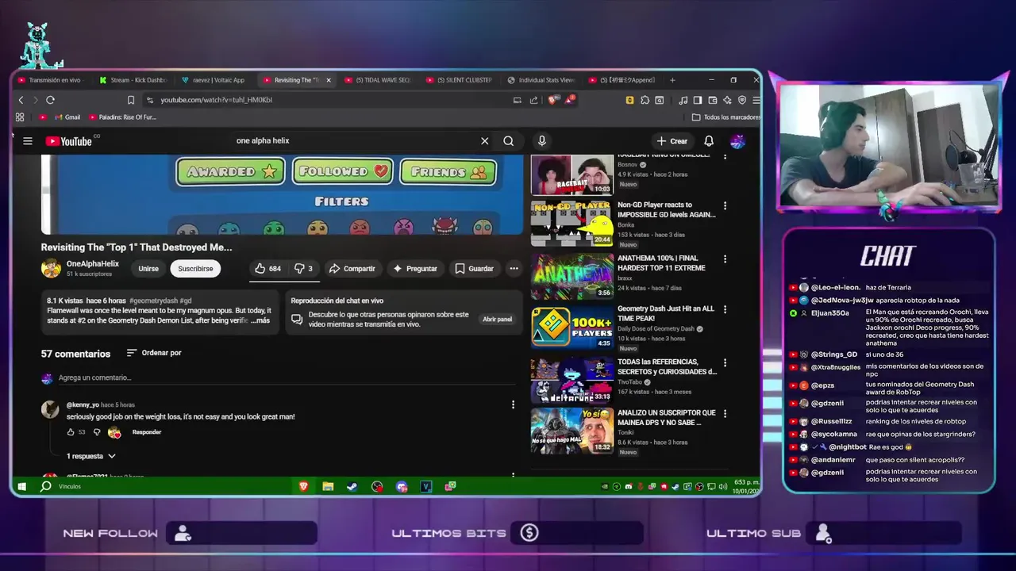Viewport: 1016px width, 571px height.
Task: Click the taskbar search magnifier
Action: point(46,486)
